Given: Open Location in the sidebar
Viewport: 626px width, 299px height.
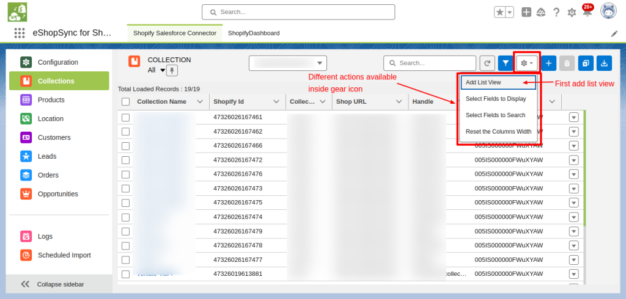Looking at the screenshot, I should pos(59,118).
